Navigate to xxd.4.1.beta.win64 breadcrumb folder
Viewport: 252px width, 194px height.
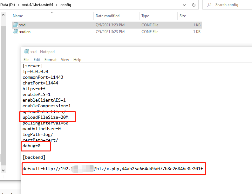pos(38,5)
